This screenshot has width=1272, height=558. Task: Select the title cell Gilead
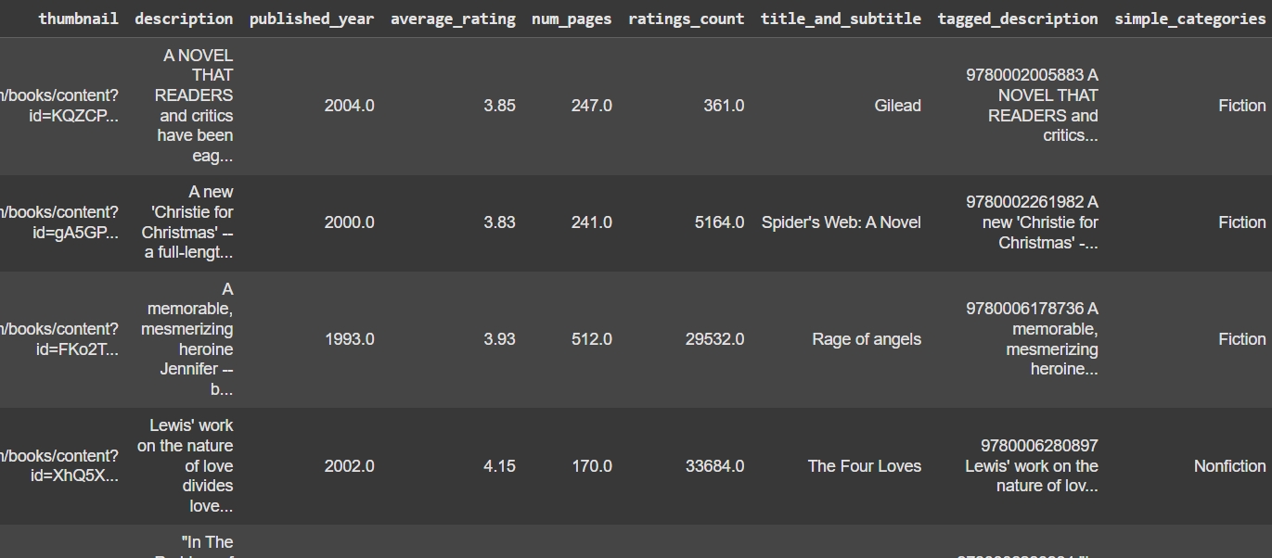point(897,106)
